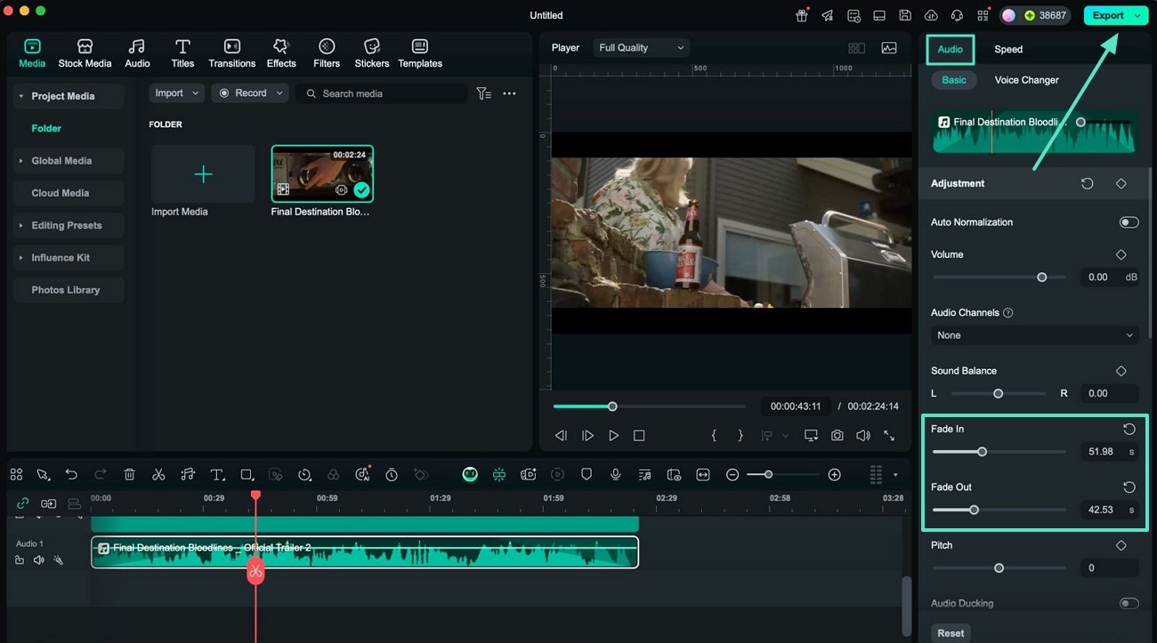Open the Titles tab
The width and height of the screenshot is (1157, 643).
tap(182, 53)
